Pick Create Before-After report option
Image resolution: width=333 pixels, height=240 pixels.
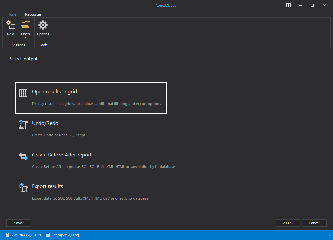pos(62,155)
